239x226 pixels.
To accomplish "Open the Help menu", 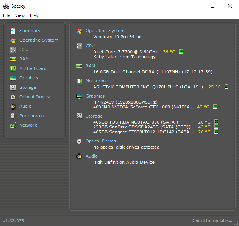I will tap(34, 15).
